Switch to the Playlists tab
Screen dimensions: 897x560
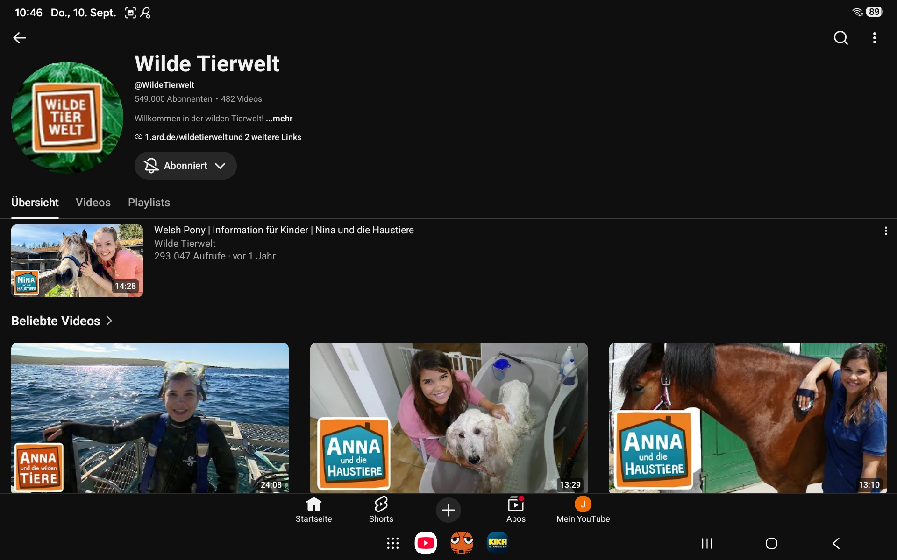[149, 203]
